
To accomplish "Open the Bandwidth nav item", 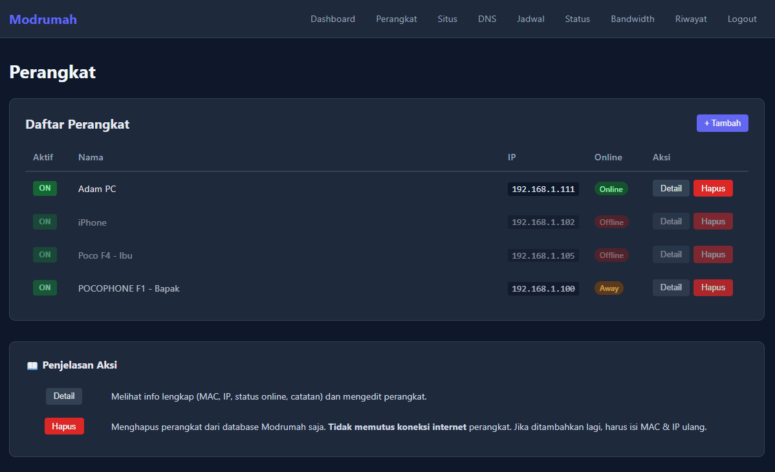I will pyautogui.click(x=633, y=19).
